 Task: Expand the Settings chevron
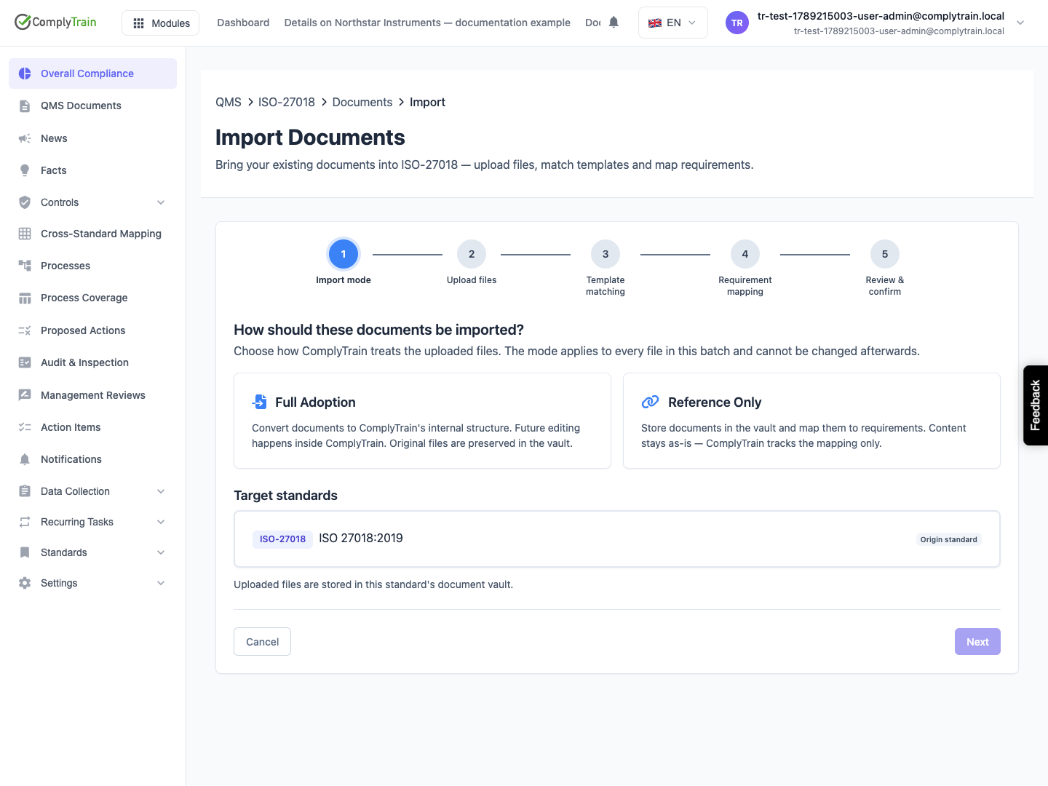161,583
